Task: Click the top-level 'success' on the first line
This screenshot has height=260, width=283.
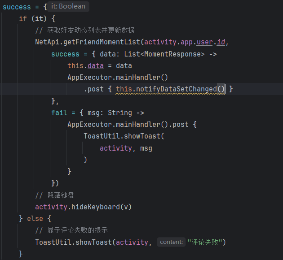Action: pos(17,7)
